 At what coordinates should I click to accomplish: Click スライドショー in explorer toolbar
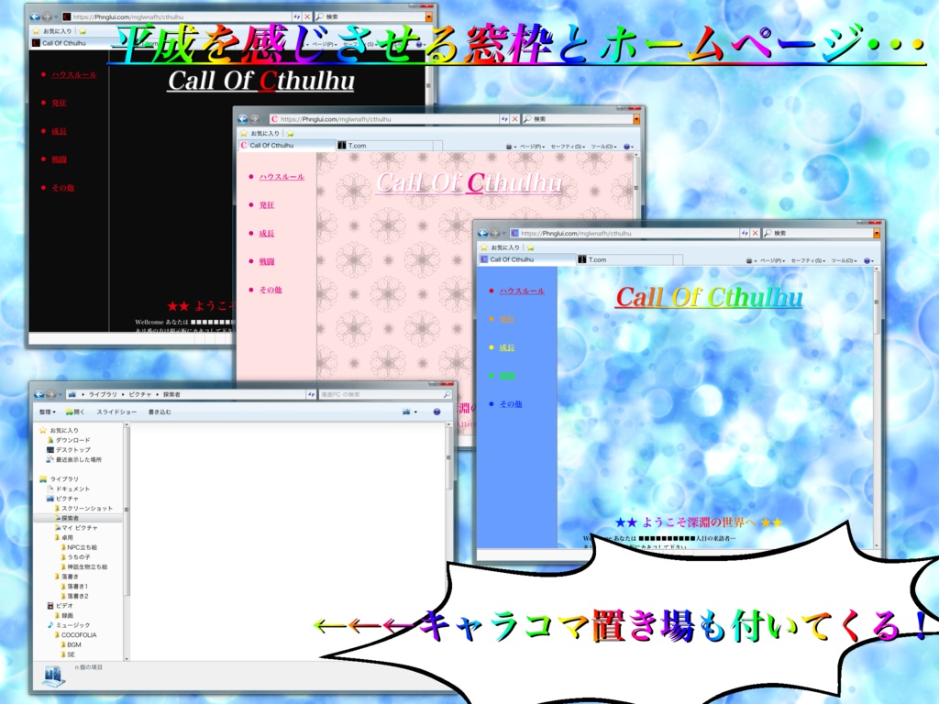[116, 412]
